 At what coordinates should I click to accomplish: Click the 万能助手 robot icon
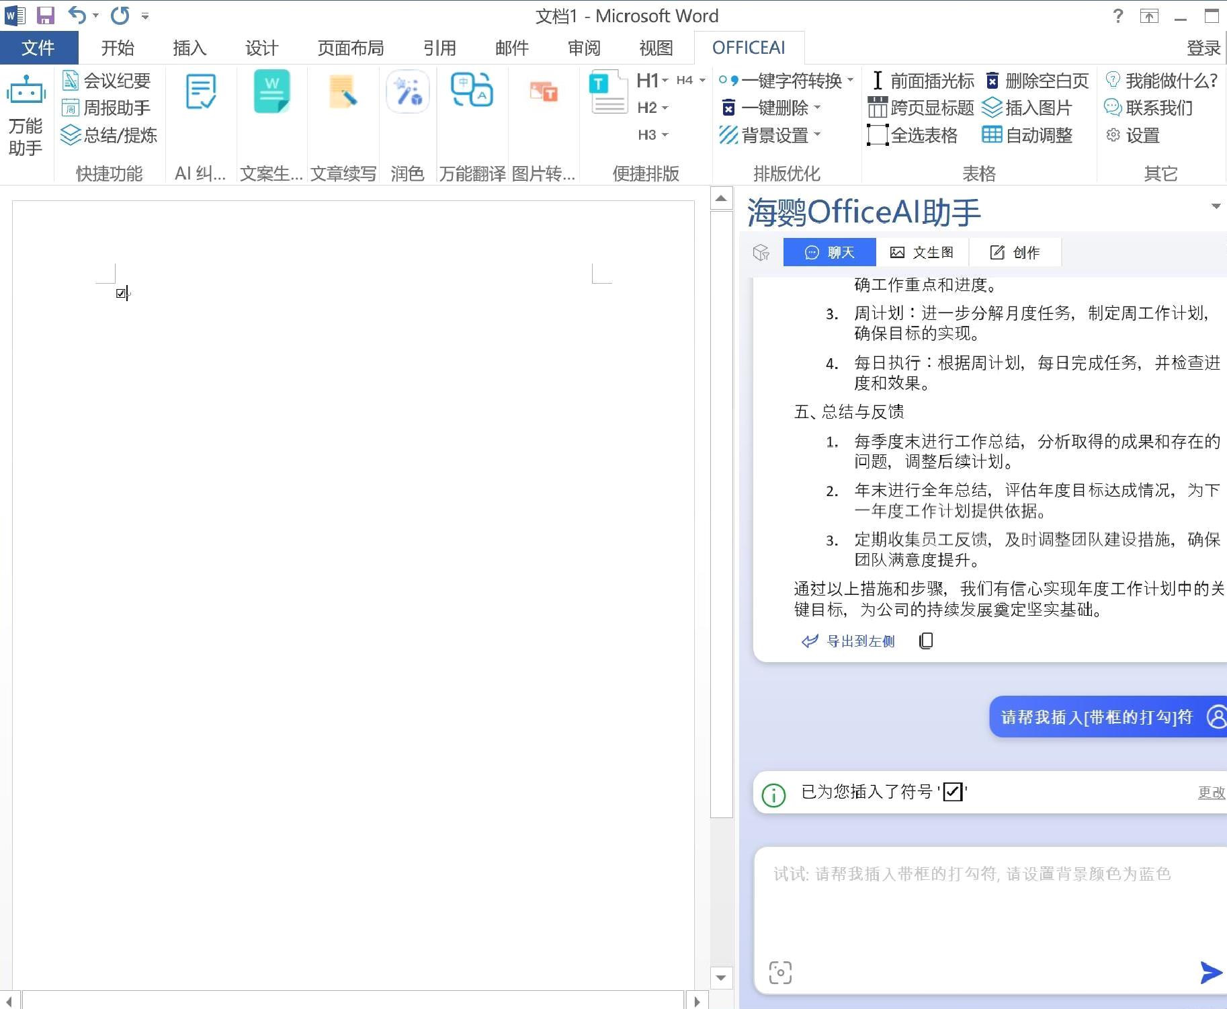pyautogui.click(x=26, y=91)
